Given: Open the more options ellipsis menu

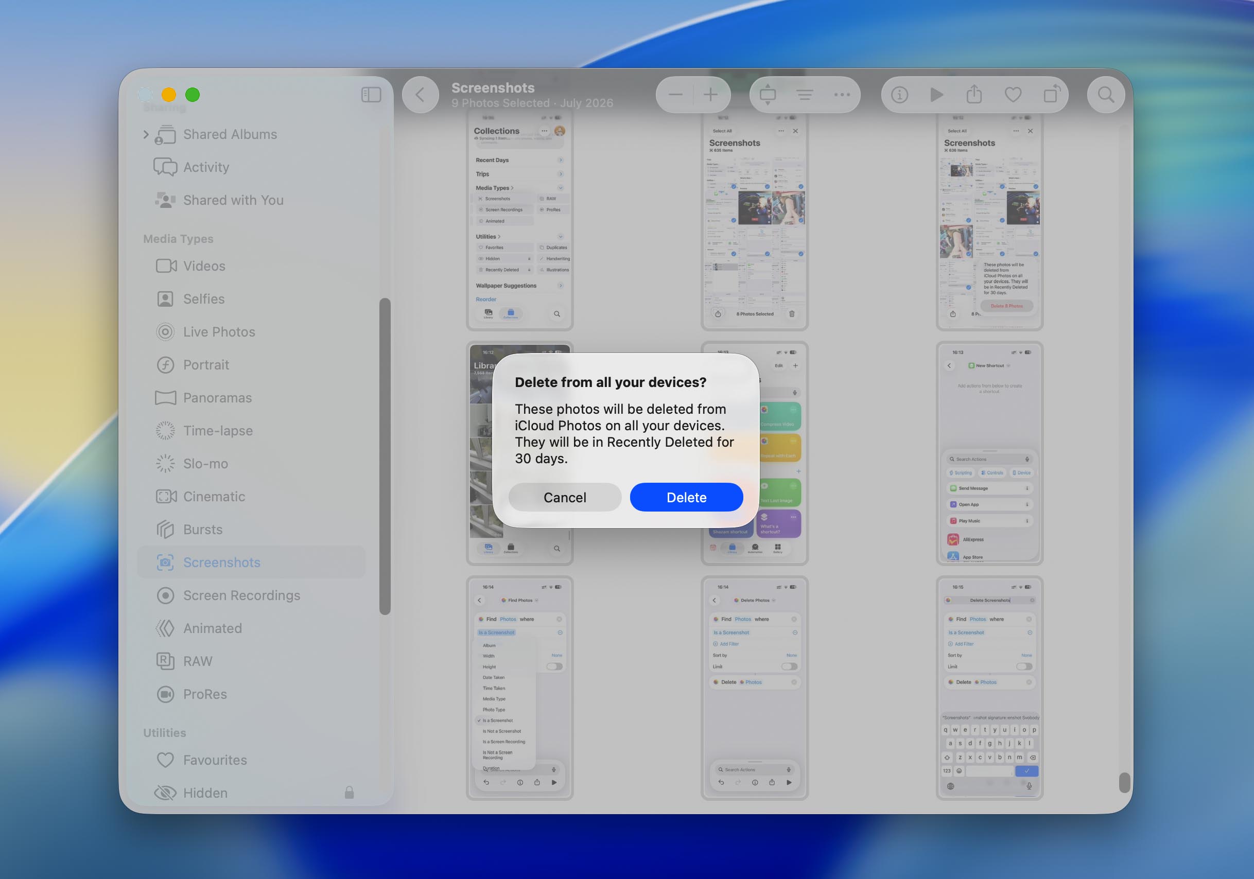Looking at the screenshot, I should click(842, 95).
